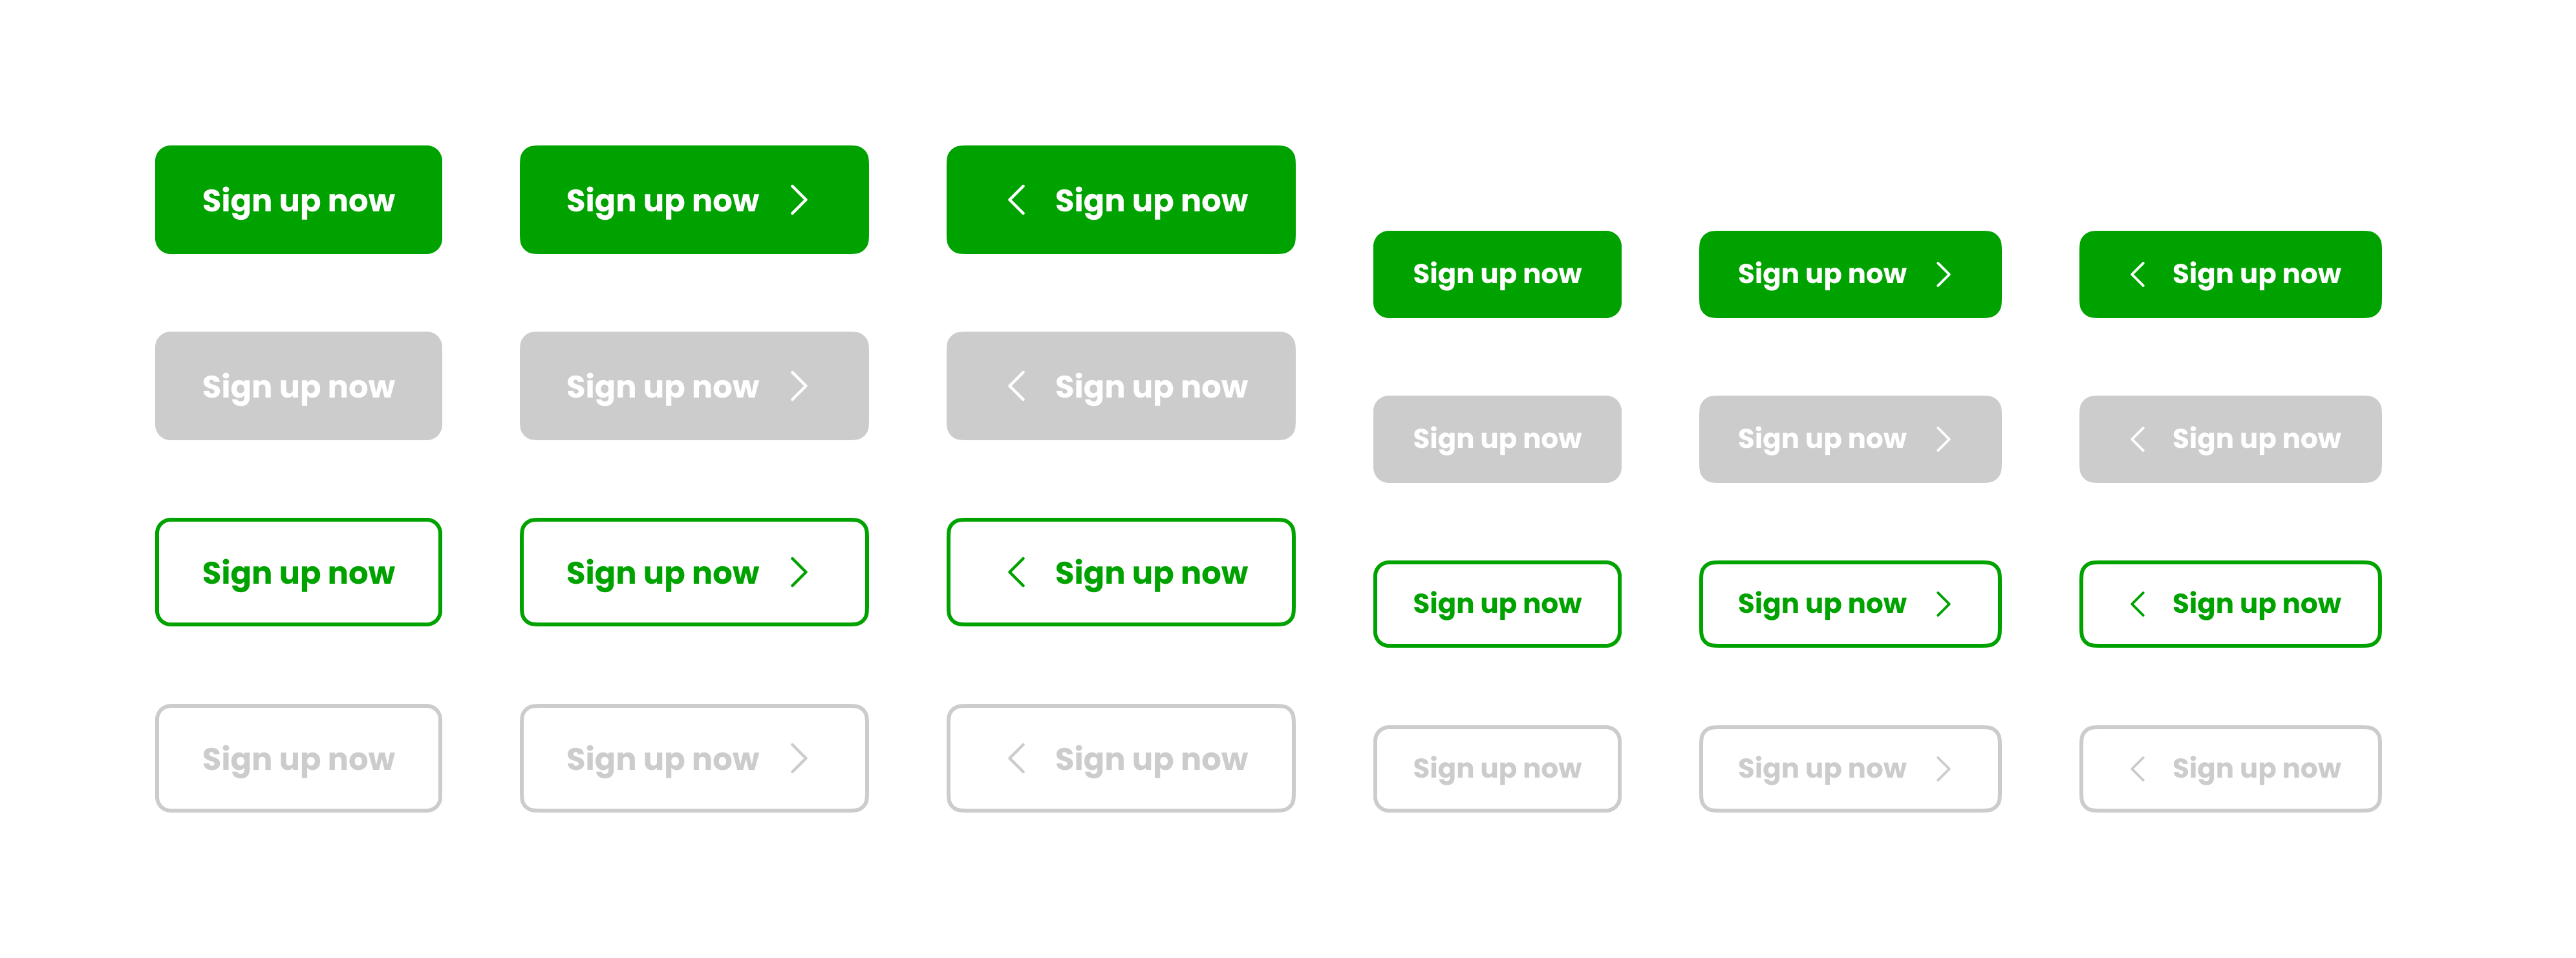
Task: Click small solid green Sign up now without icon
Action: click(1497, 274)
